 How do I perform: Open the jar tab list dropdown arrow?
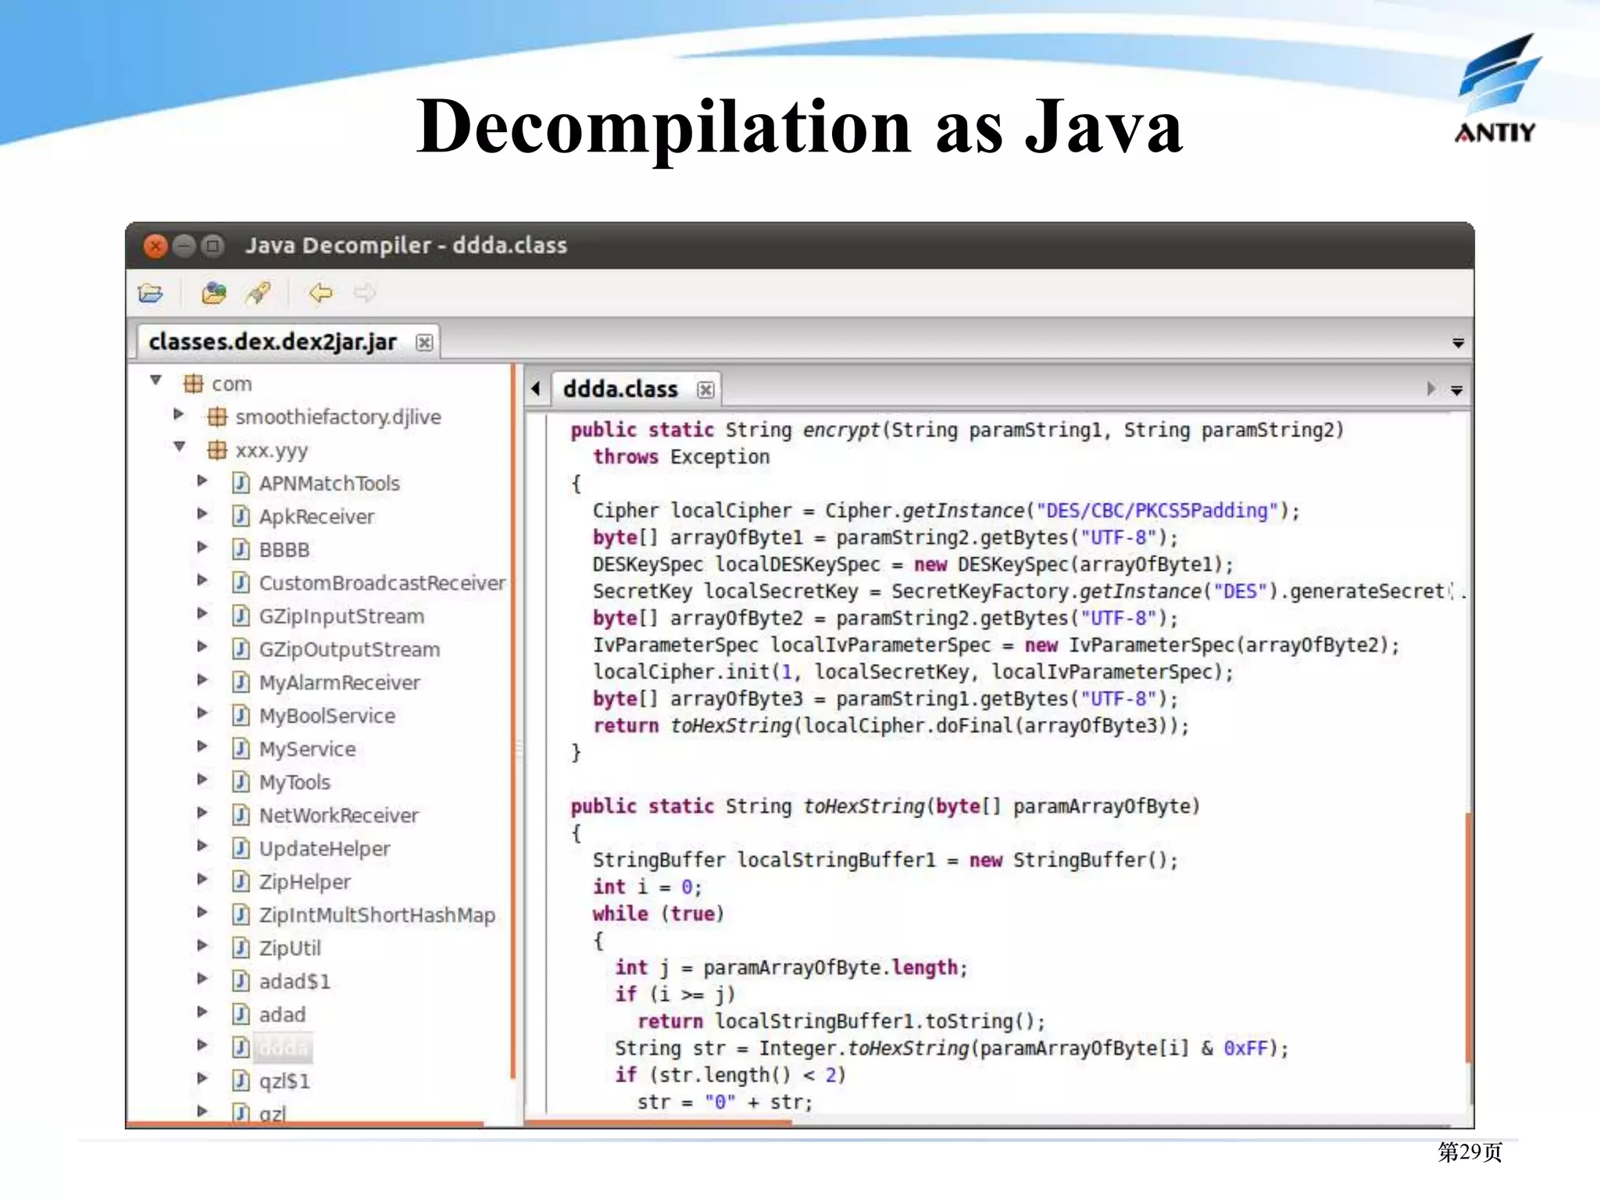(x=1458, y=343)
